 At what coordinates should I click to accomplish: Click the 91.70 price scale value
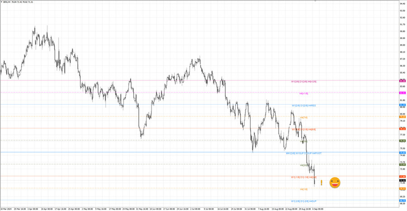pyautogui.click(x=402, y=24)
